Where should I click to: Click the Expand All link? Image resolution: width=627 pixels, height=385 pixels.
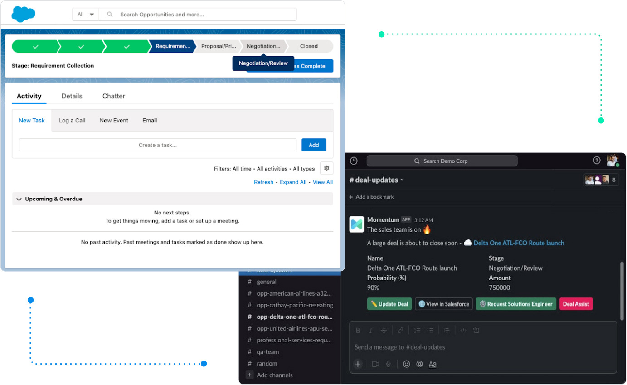pyautogui.click(x=293, y=182)
